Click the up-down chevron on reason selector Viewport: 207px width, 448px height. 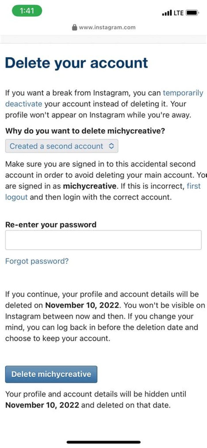point(111,146)
